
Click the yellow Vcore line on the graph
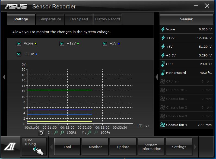[x=59, y=122]
